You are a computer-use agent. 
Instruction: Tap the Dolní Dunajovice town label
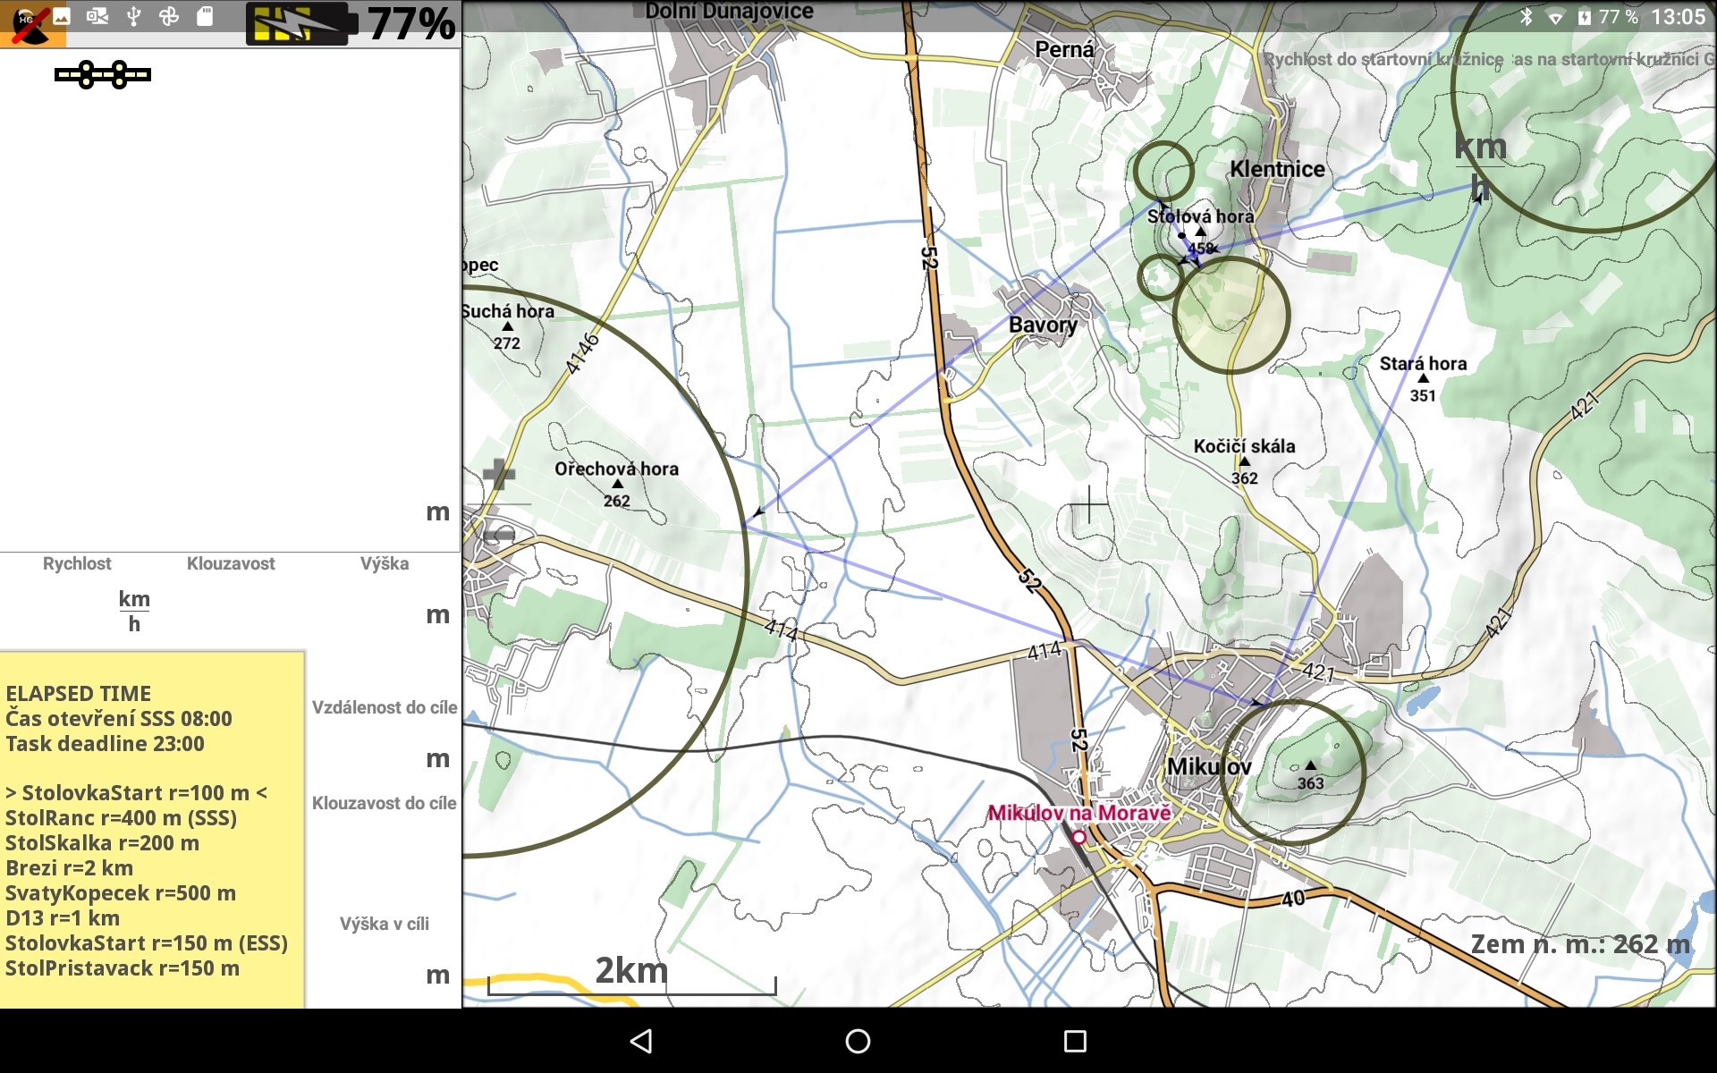[729, 11]
